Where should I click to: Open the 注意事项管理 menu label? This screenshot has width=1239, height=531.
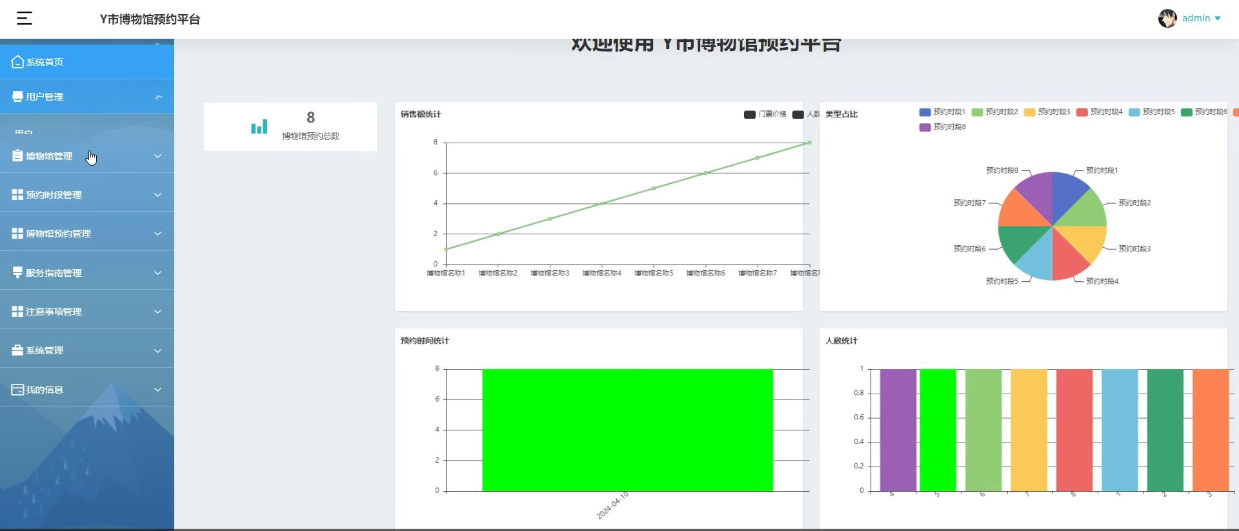(54, 312)
